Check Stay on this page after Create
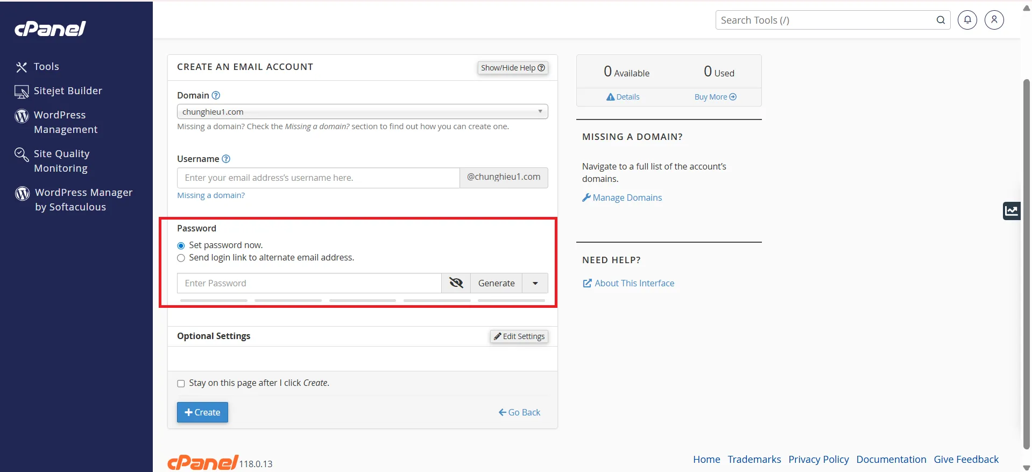Screen dimensions: 1032x472 click(181, 384)
